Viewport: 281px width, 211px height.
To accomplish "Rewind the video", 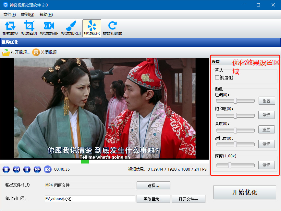I will [17, 169].
